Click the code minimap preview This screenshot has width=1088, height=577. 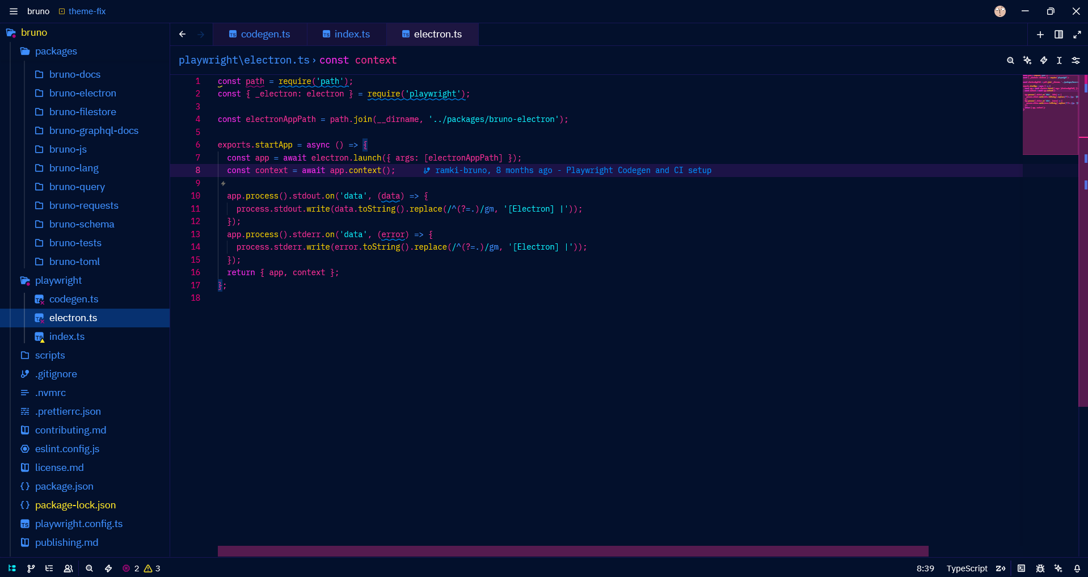click(x=1050, y=115)
